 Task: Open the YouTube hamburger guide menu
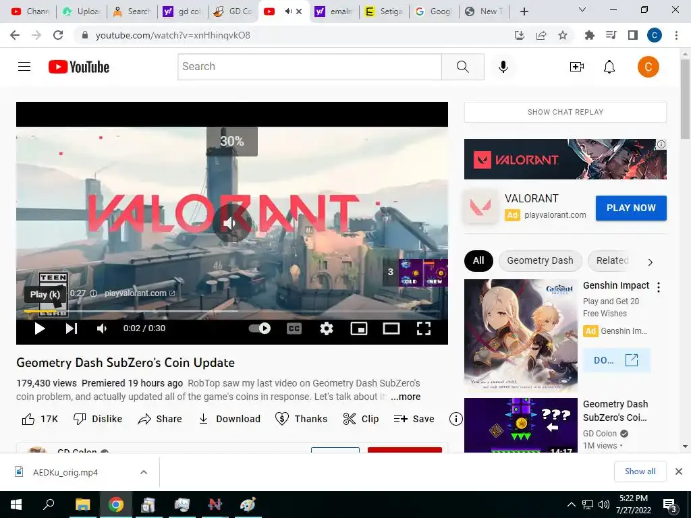(24, 67)
